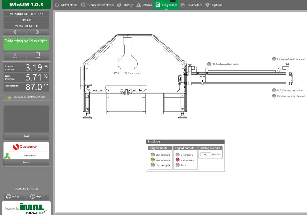Click the IN Temperature value field
The width and height of the screenshot is (307, 215).
[118, 73]
